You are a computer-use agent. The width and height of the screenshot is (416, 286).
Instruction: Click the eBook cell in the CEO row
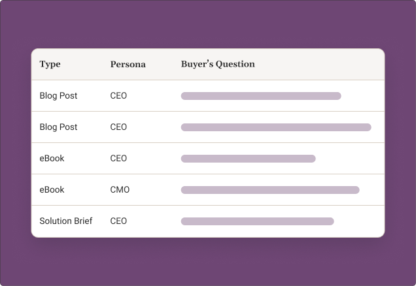tap(52, 159)
